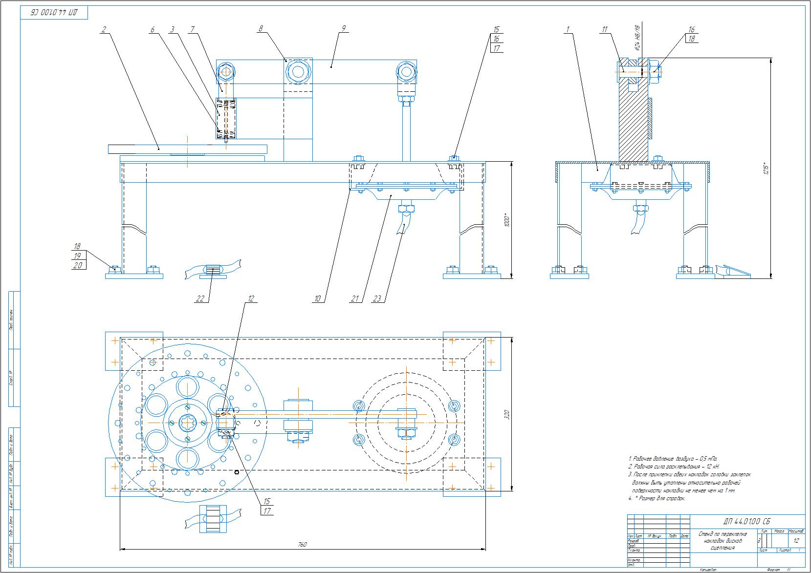Image resolution: width=811 pixels, height=573 pixels.
Task: Click position callout number 2
Action: pos(103,29)
